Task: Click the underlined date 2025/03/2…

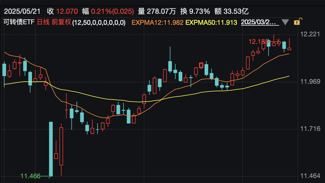Action: pos(260,22)
